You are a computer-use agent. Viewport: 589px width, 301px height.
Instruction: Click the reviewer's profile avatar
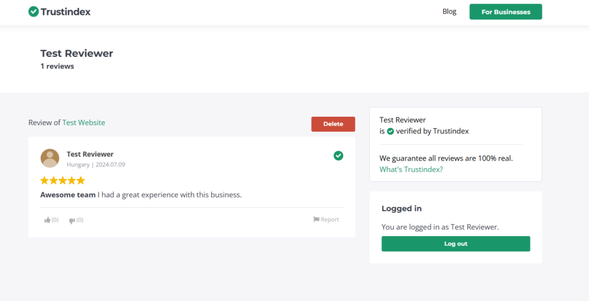(50, 158)
